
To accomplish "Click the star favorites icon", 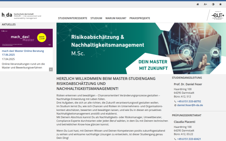I will 220,4.
